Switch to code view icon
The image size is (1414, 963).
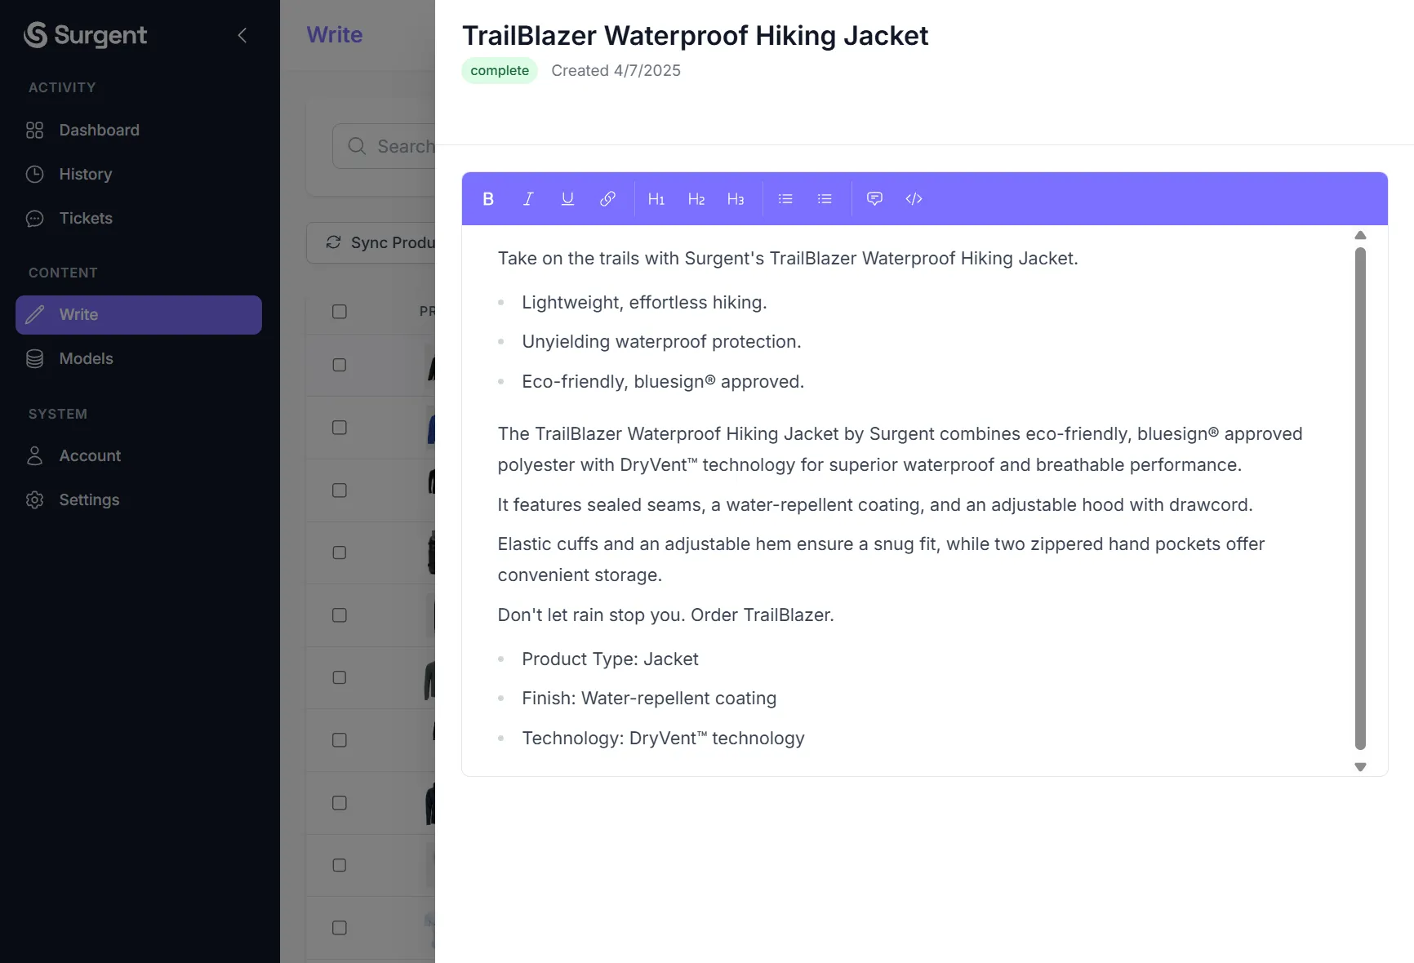click(x=914, y=199)
